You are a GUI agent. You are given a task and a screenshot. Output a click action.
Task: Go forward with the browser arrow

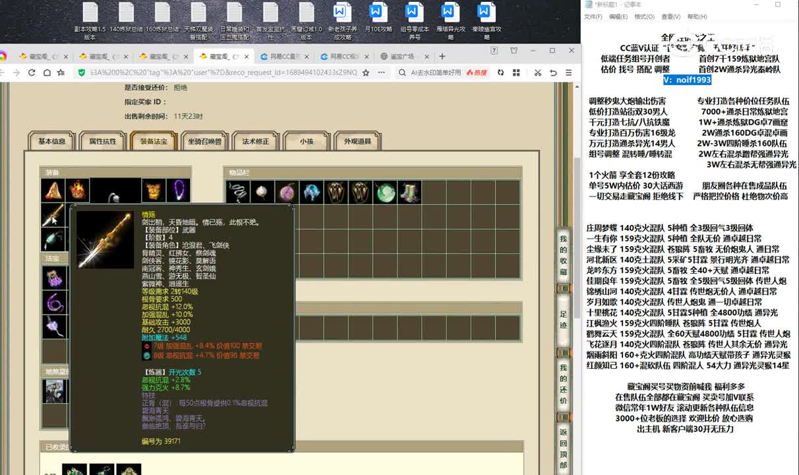click(x=16, y=73)
